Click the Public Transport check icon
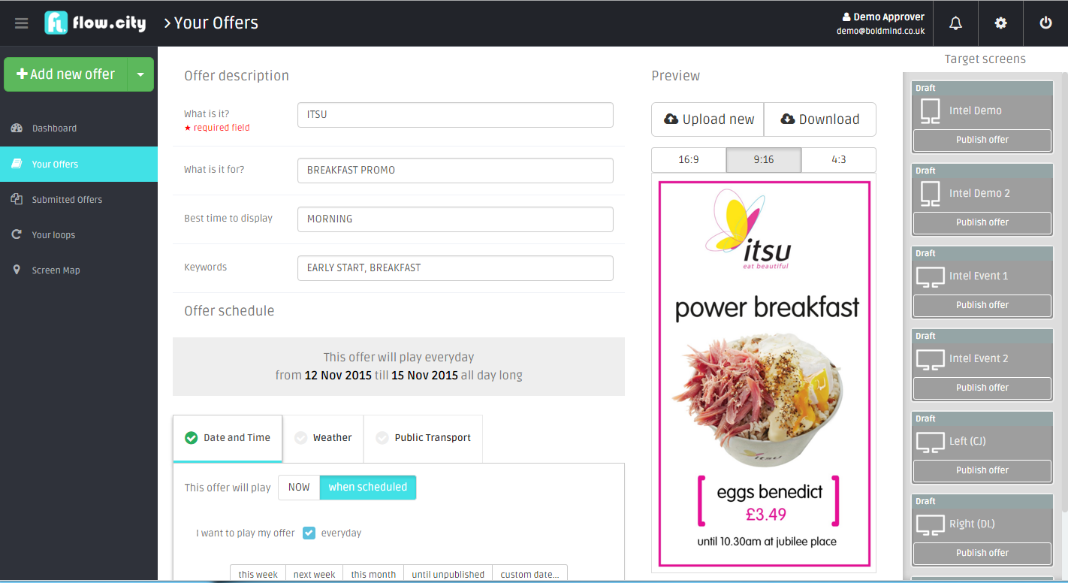This screenshot has height=583, width=1068. (x=382, y=437)
